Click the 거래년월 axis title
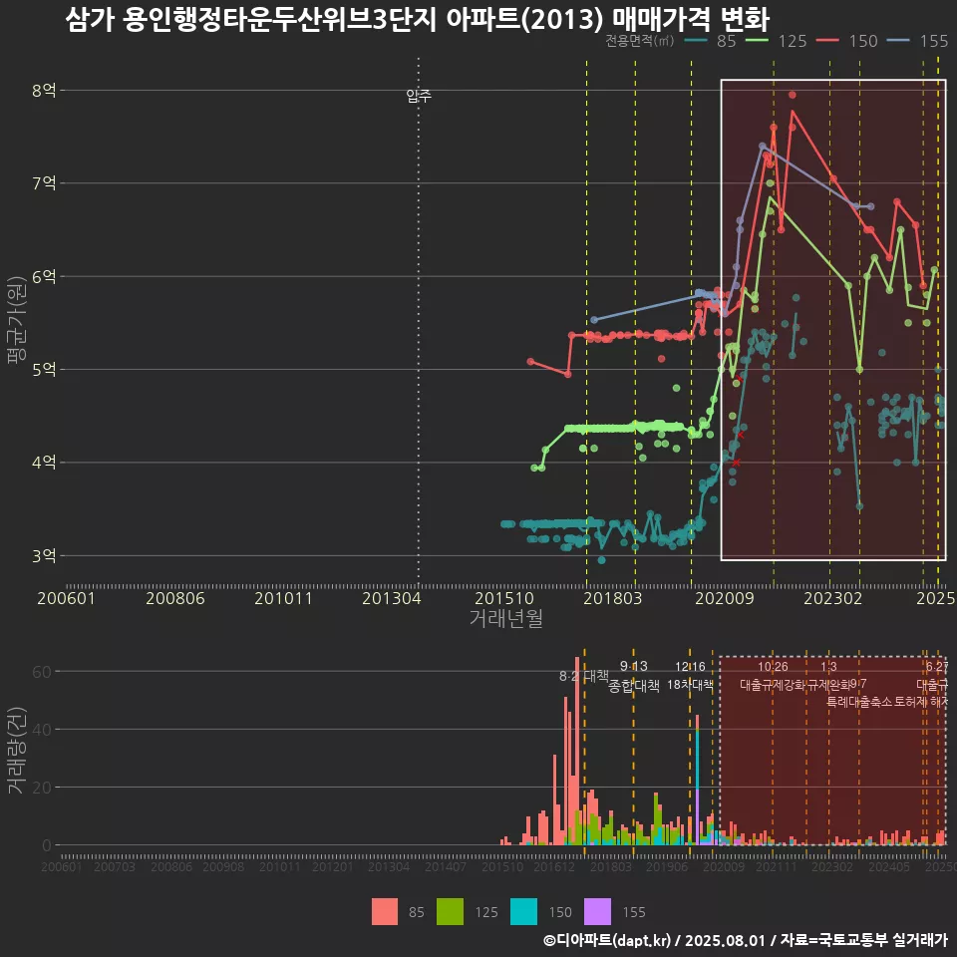The width and height of the screenshot is (957, 957). (x=506, y=618)
